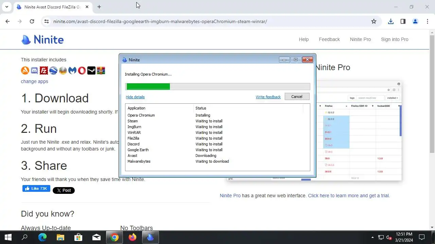Viewport: 435px width, 244px height.
Task: Open Microsoft Store from the taskbar
Action: click(x=79, y=237)
